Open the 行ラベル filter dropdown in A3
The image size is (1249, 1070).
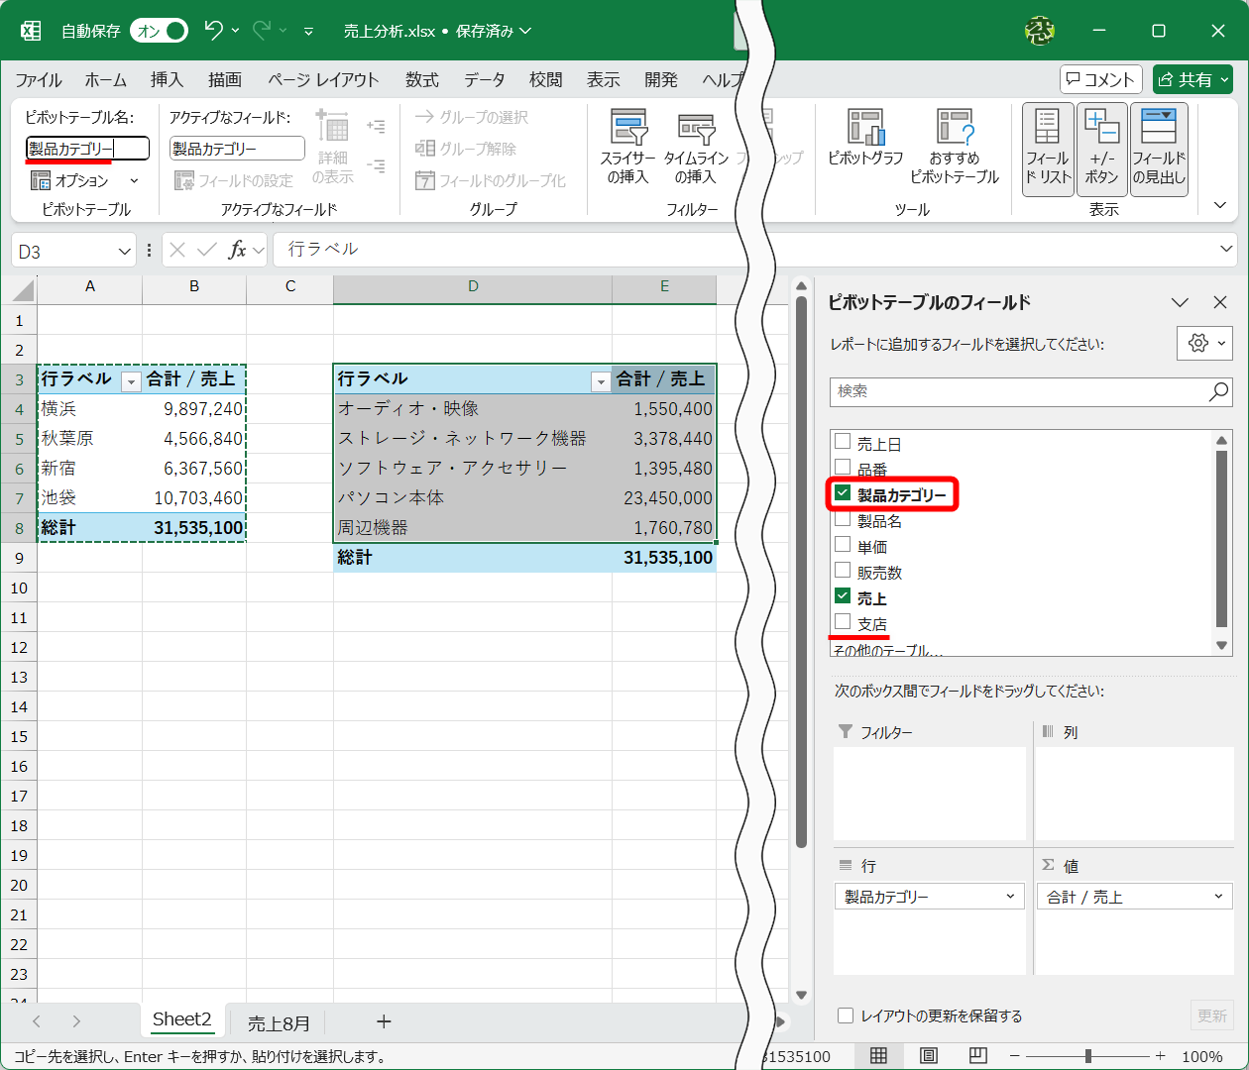coord(131,381)
